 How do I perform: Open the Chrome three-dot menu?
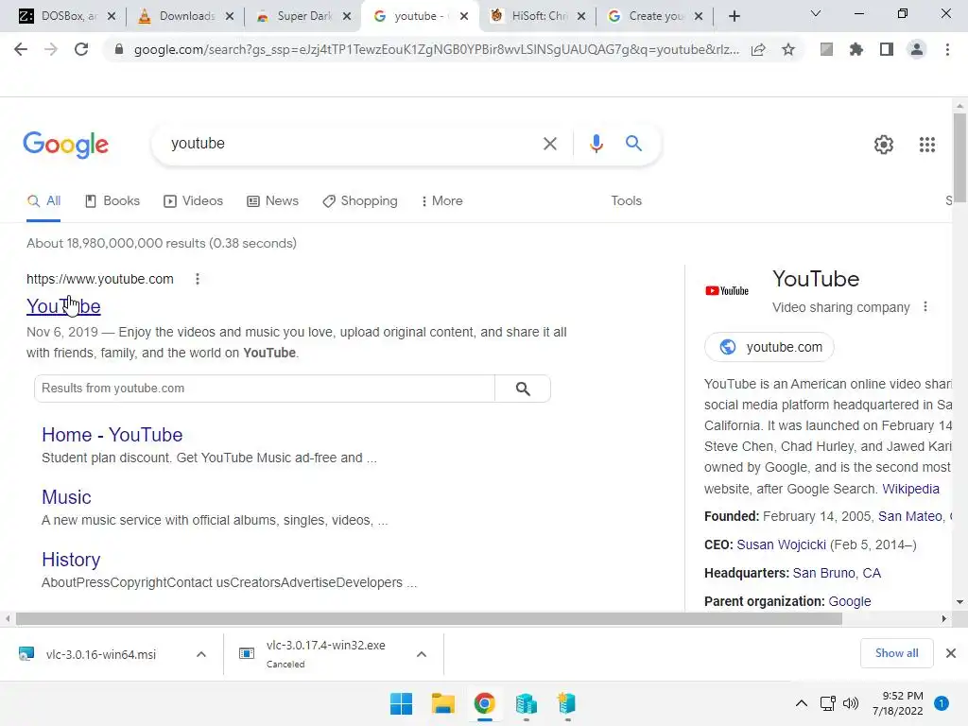pyautogui.click(x=947, y=49)
